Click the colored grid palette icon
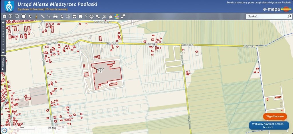 [117, 16]
